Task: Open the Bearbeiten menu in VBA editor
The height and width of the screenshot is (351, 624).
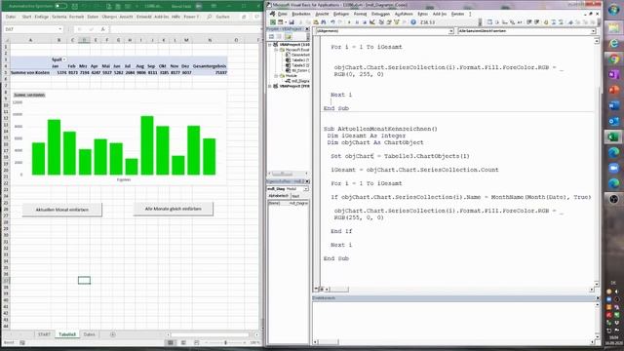Action: coord(301,14)
